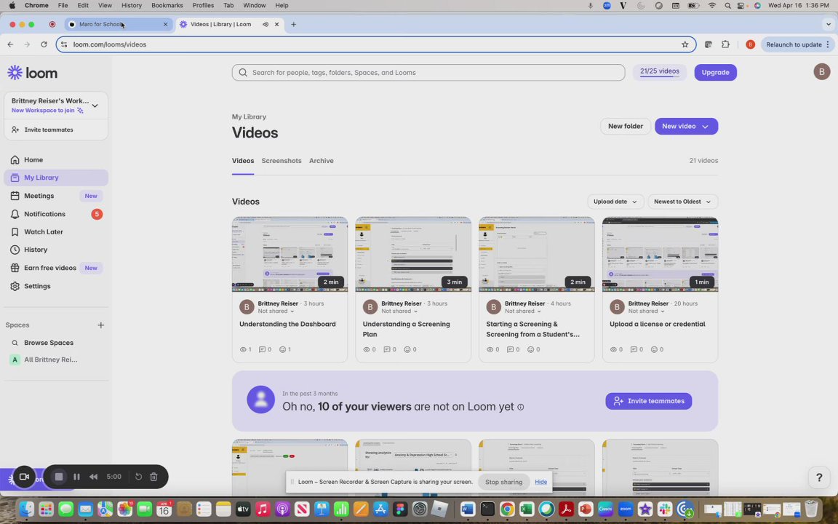Switch to the Videos tab
The height and width of the screenshot is (524, 838).
click(x=243, y=161)
